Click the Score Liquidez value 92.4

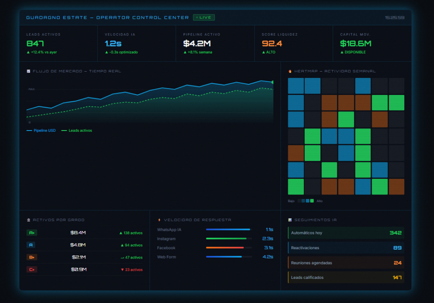coord(272,44)
